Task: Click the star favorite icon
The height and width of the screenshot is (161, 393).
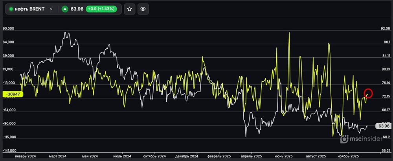Action: 130,9
